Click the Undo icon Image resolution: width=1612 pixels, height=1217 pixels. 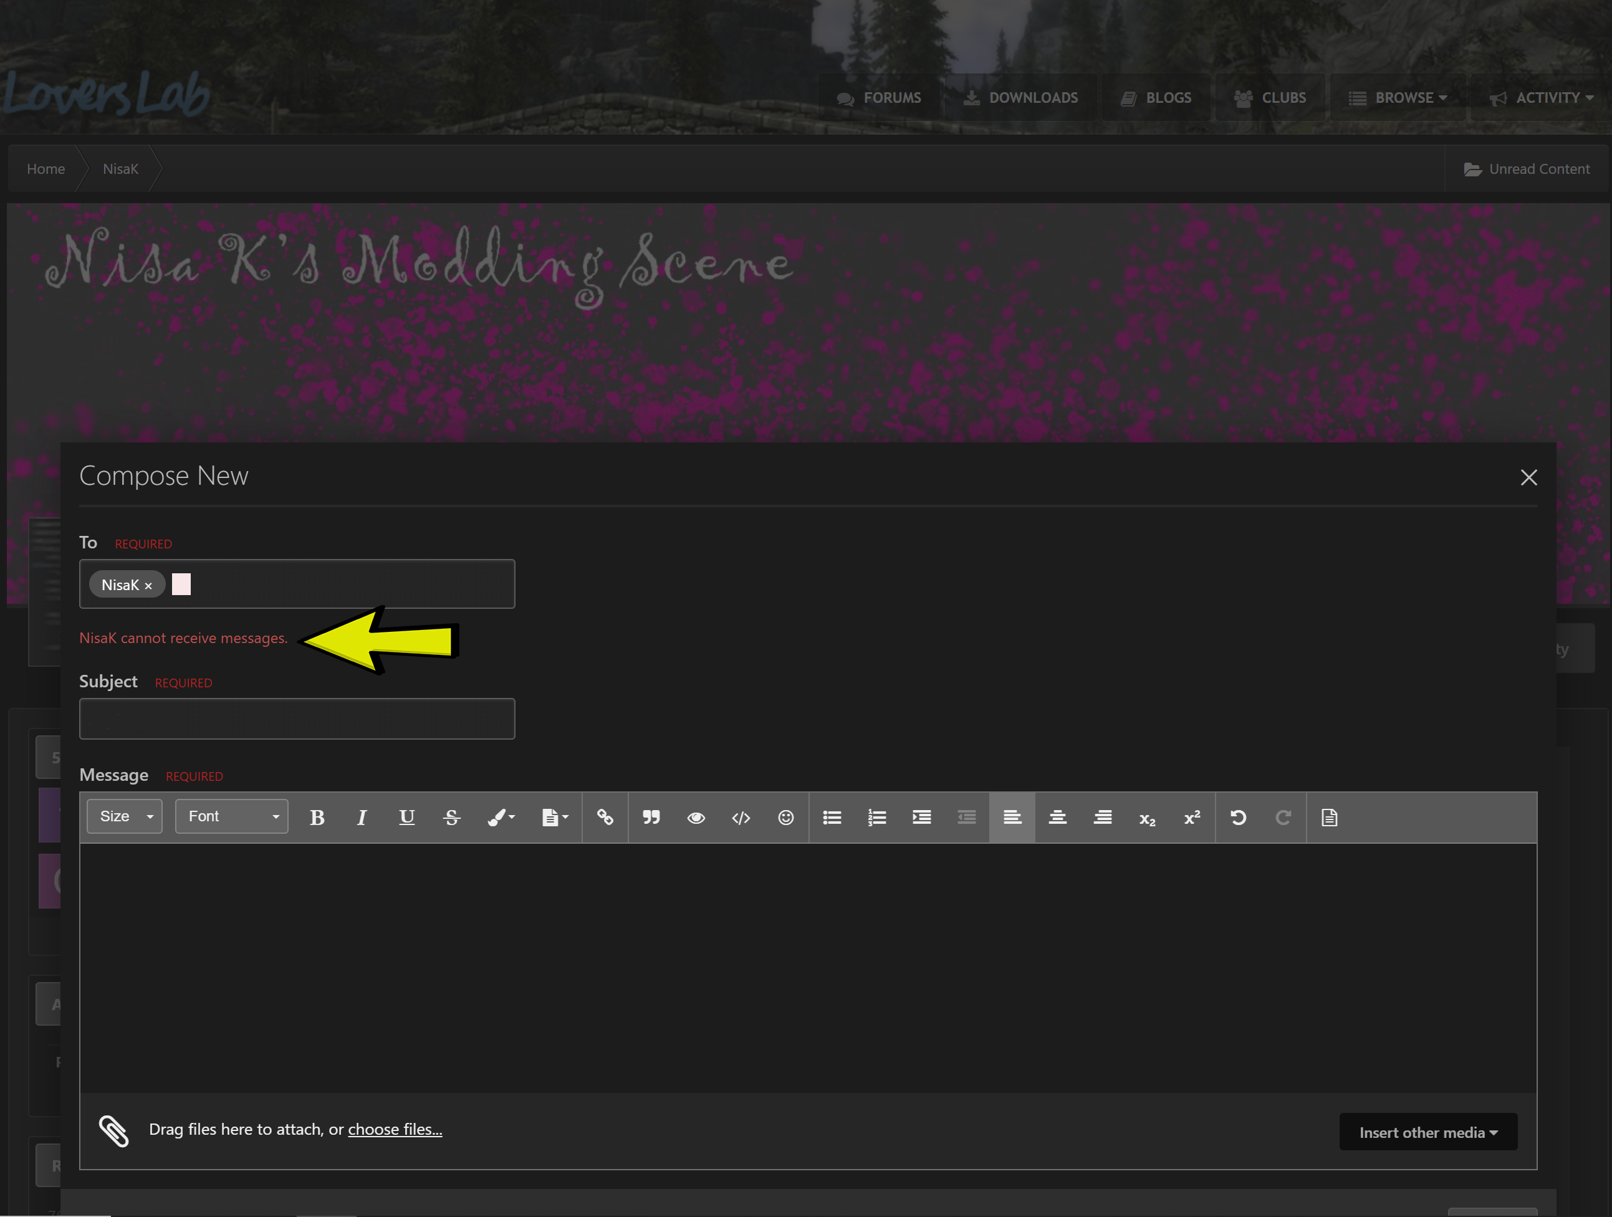click(1237, 817)
